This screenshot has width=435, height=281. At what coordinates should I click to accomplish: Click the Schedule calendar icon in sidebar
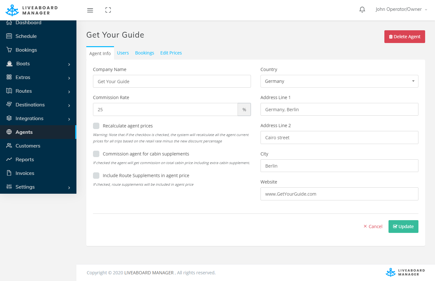(9, 36)
